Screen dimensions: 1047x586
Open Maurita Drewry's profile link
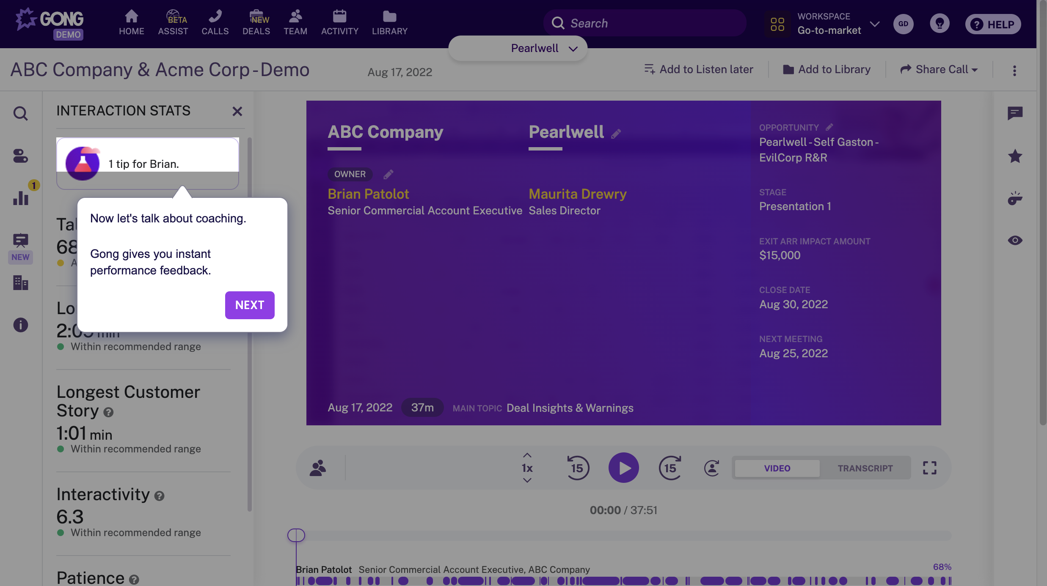pos(577,194)
